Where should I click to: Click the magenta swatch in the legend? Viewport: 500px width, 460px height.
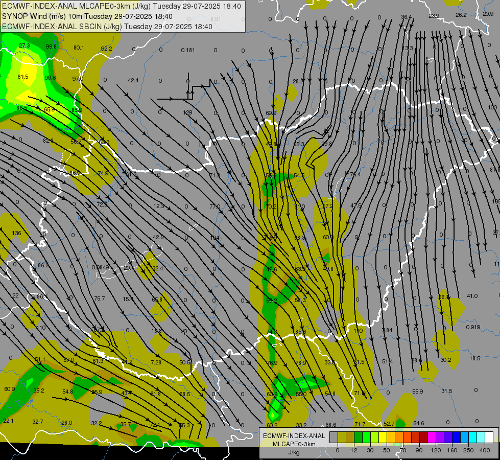pos(432,438)
